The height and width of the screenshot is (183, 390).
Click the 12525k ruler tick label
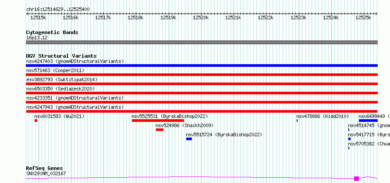click(x=363, y=17)
